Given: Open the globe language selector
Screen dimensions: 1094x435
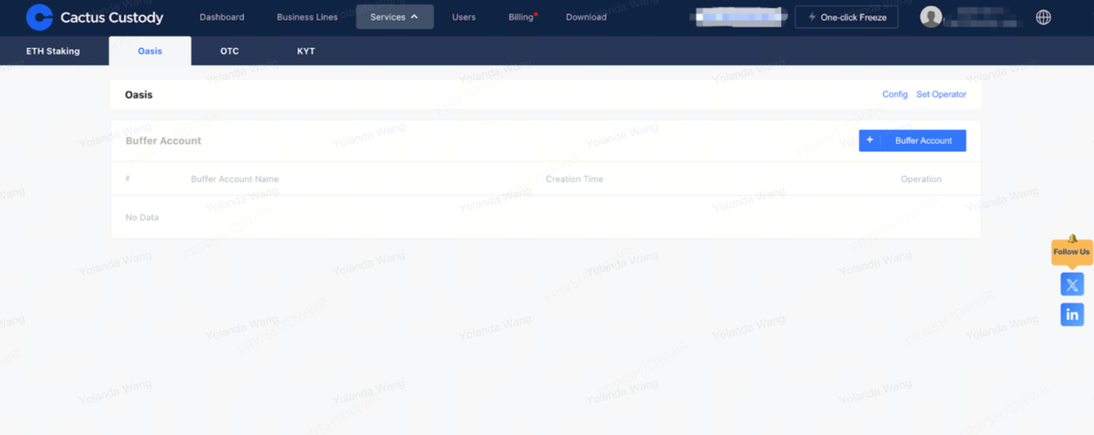Looking at the screenshot, I should coord(1043,17).
